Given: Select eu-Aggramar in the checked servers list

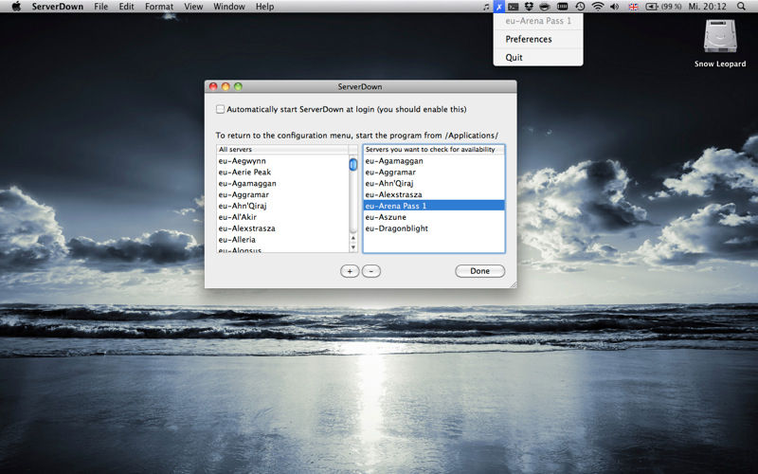Looking at the screenshot, I should point(434,172).
